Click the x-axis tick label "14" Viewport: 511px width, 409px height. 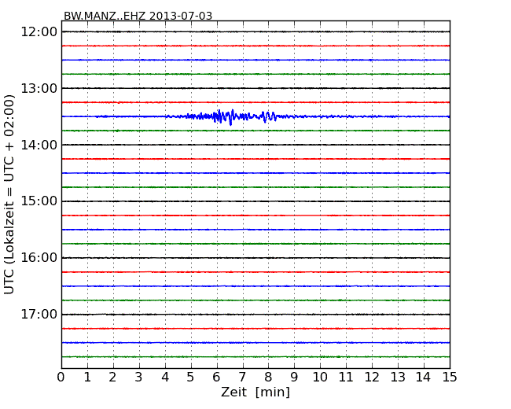(424, 378)
